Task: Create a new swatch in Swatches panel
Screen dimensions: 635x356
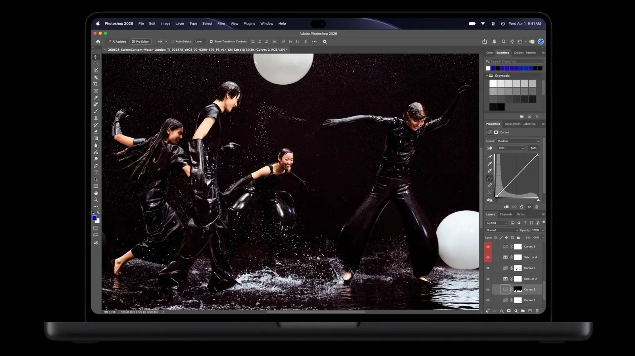Action: [x=529, y=116]
